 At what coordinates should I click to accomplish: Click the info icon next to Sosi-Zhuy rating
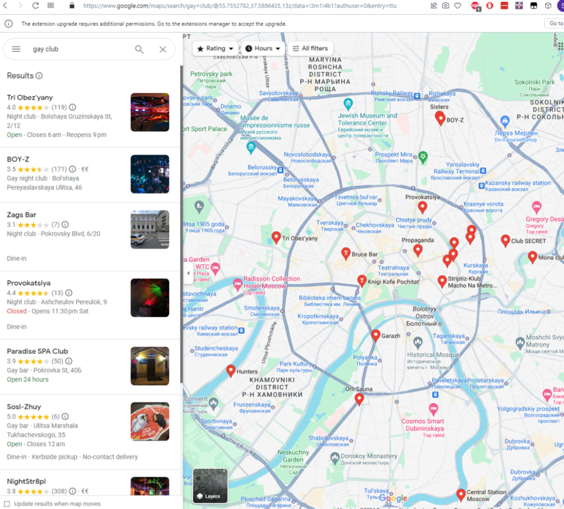click(x=65, y=417)
